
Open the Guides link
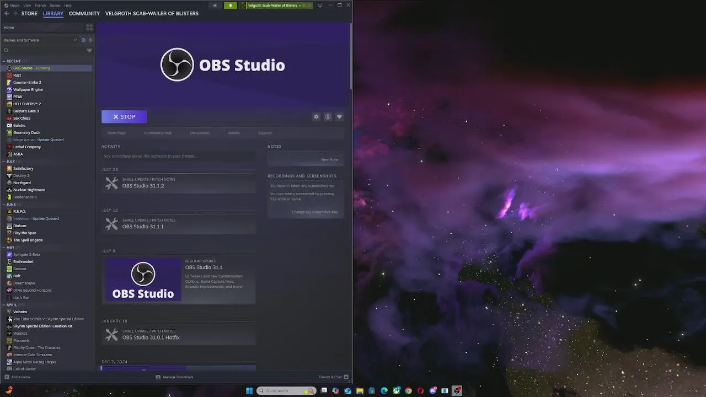click(x=234, y=133)
